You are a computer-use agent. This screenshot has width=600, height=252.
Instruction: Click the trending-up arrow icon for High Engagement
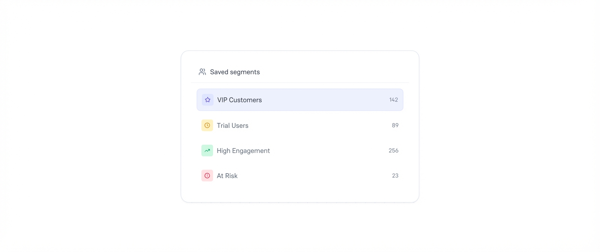click(x=207, y=150)
